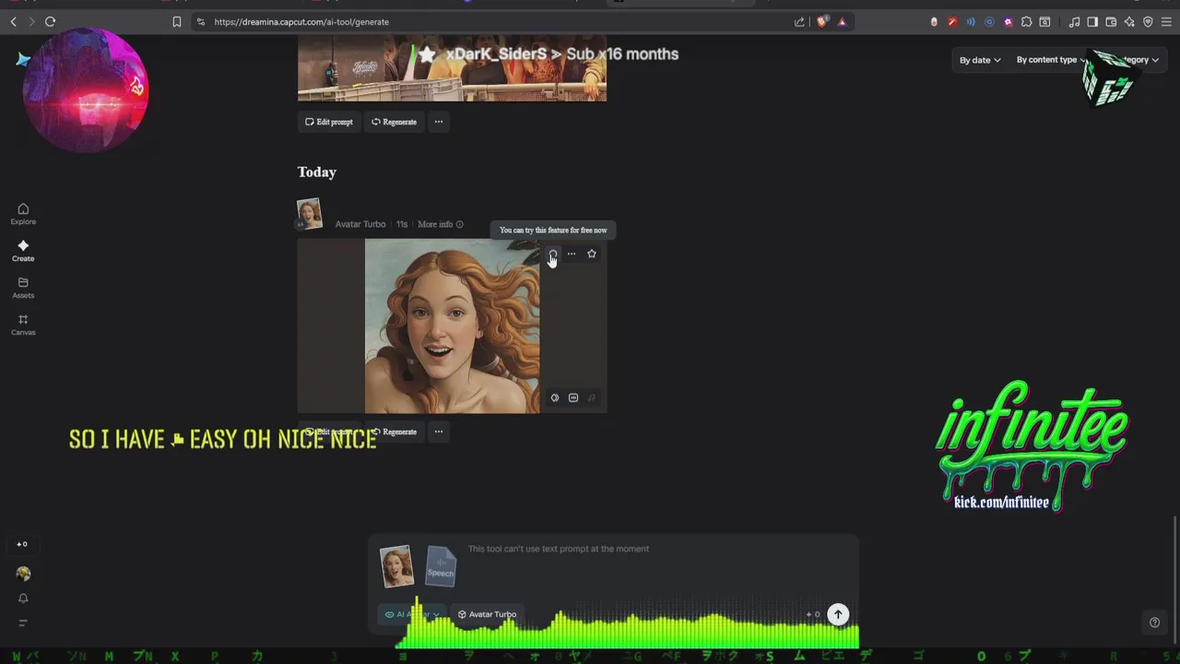
Task: Click Regenerate under the top image
Action: pos(395,122)
